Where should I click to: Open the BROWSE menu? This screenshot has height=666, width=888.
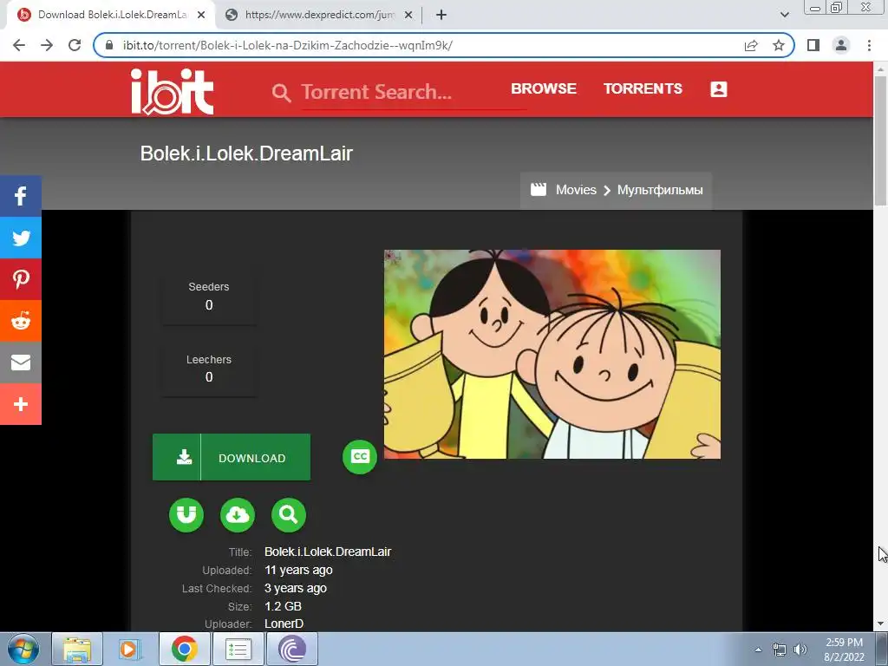pos(544,89)
